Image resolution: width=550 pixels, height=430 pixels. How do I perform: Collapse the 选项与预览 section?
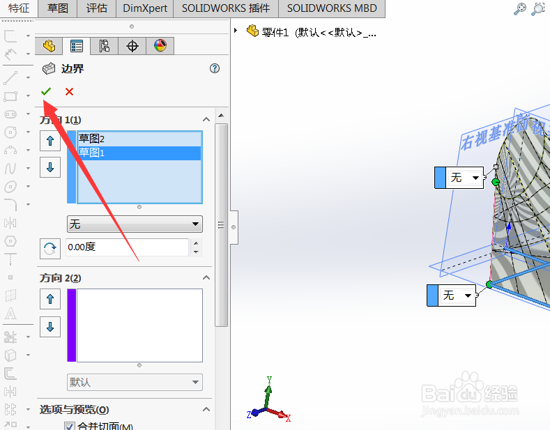click(x=206, y=409)
